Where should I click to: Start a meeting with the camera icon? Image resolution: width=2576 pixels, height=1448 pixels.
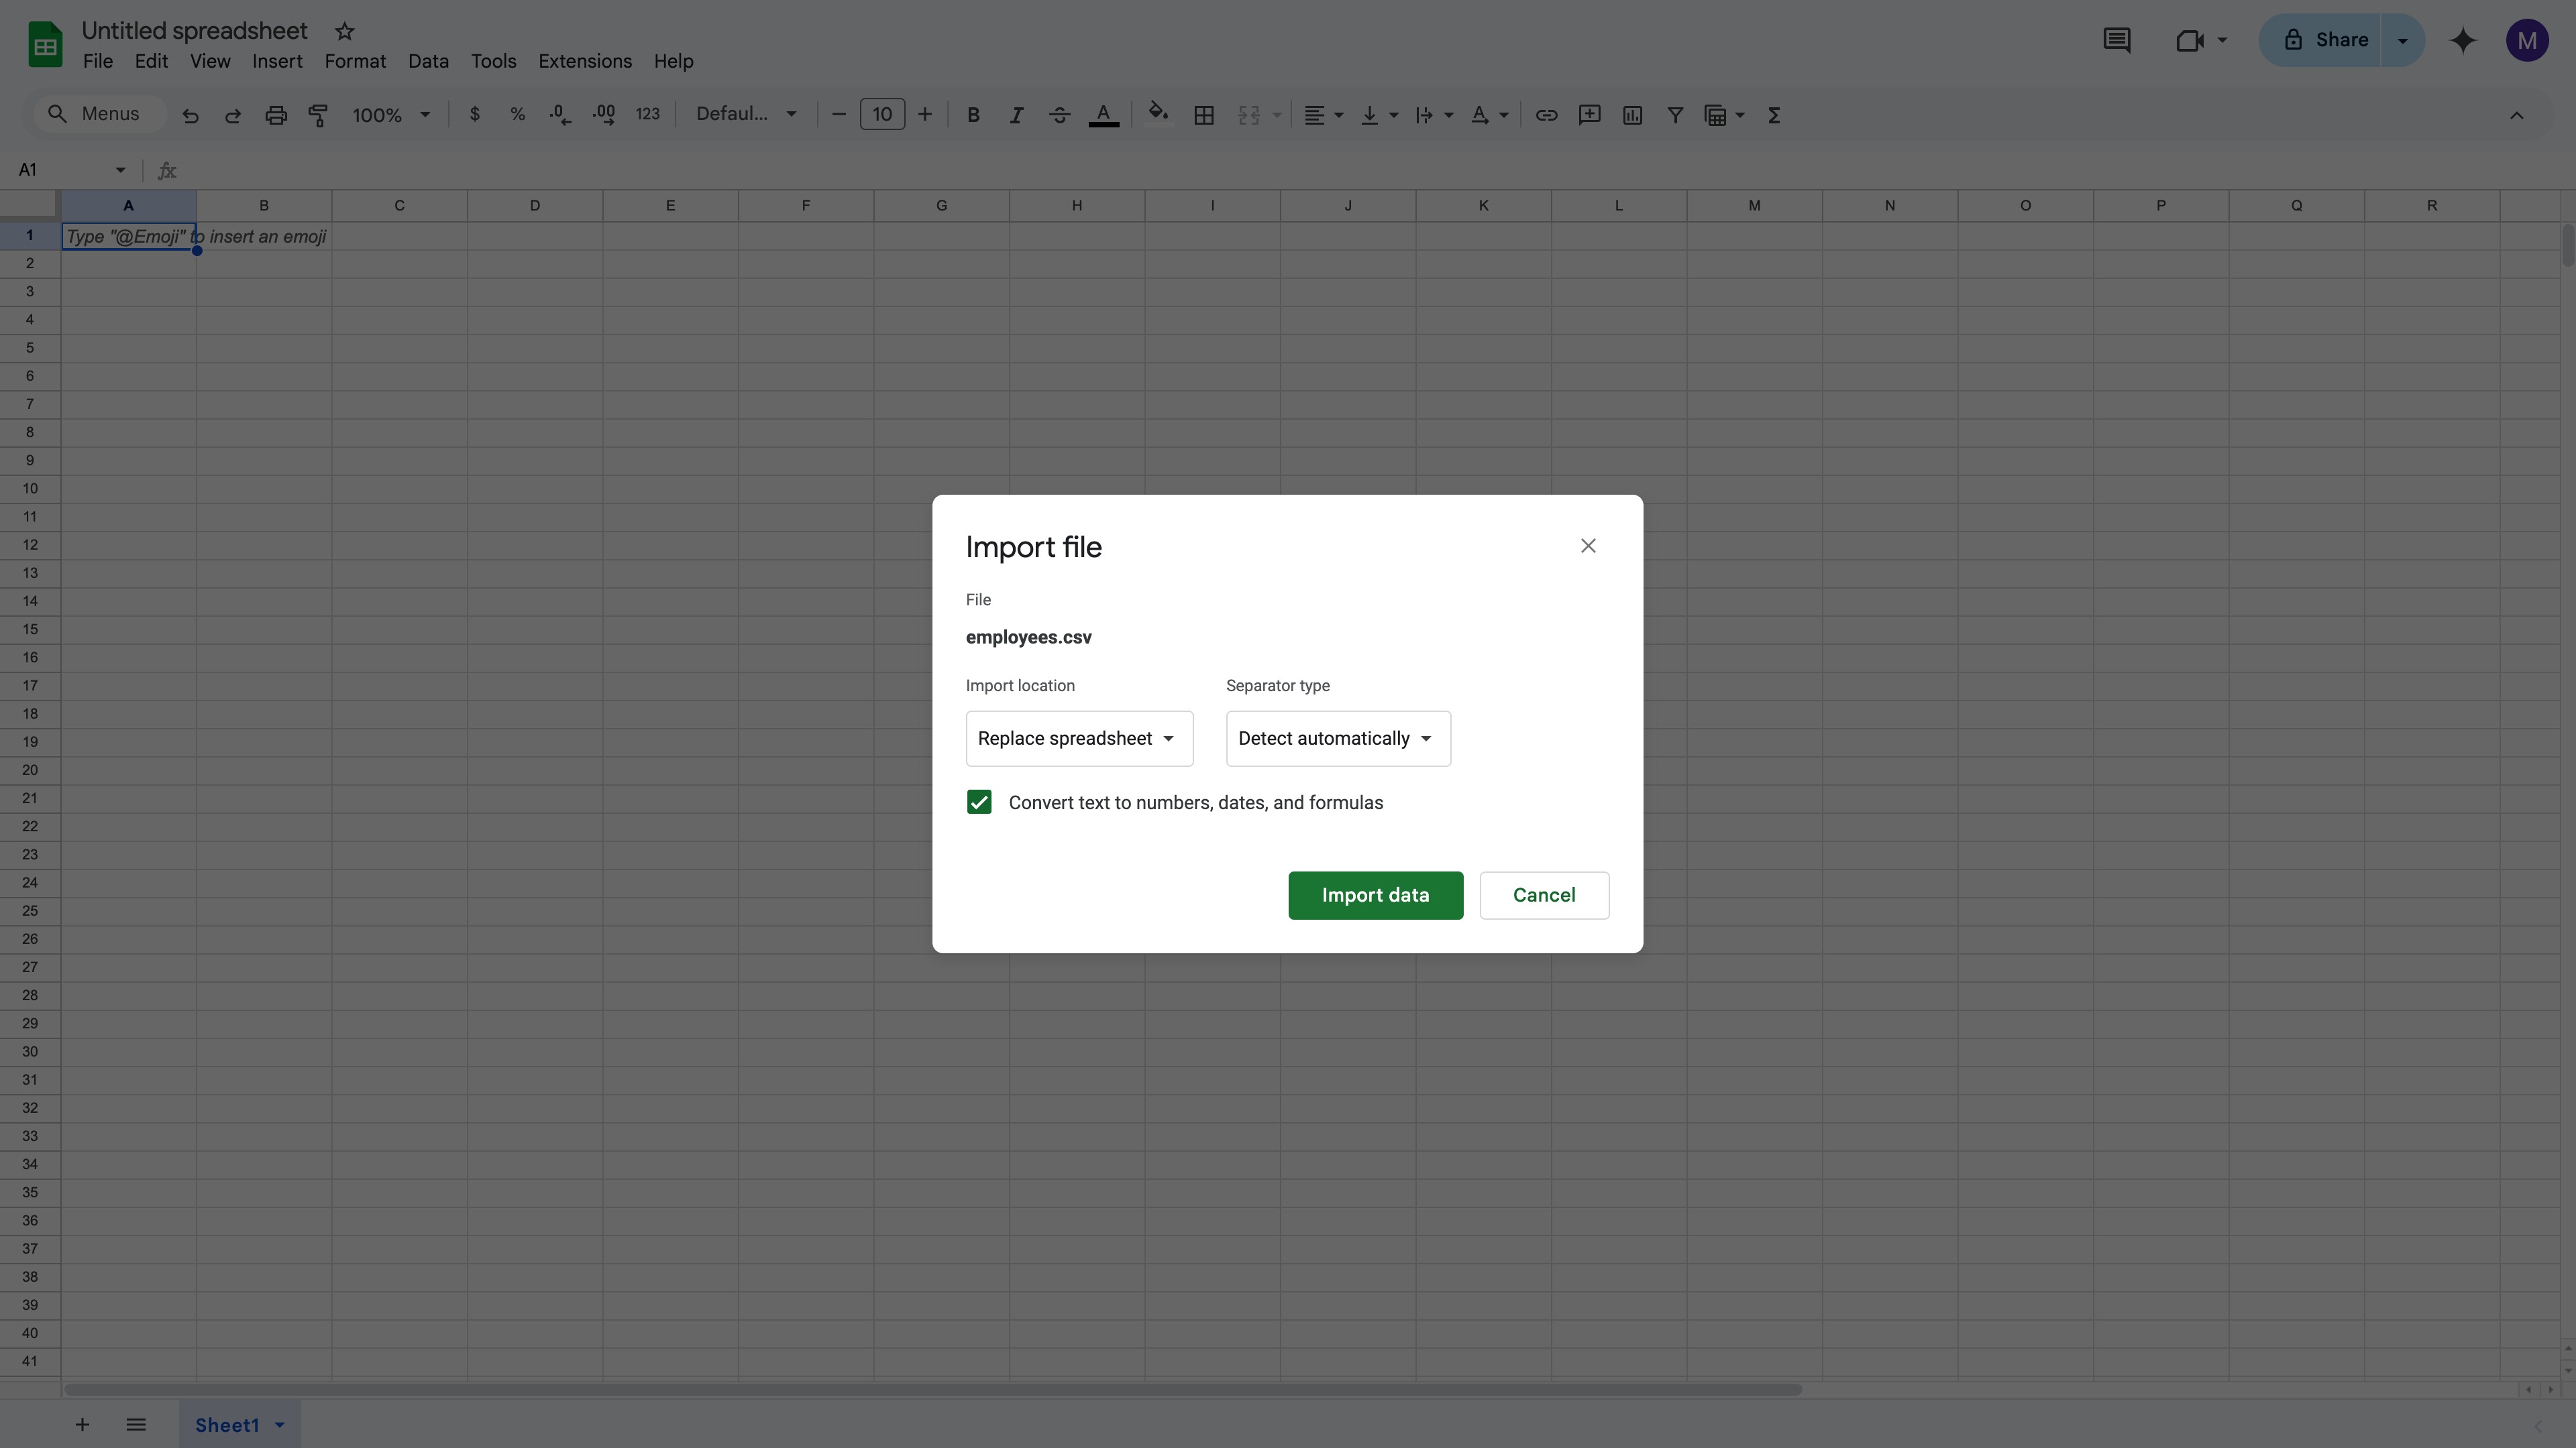coord(2190,40)
